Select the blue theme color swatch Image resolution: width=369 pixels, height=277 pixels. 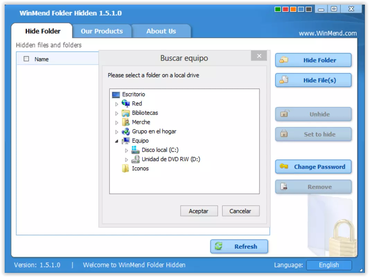301,9
